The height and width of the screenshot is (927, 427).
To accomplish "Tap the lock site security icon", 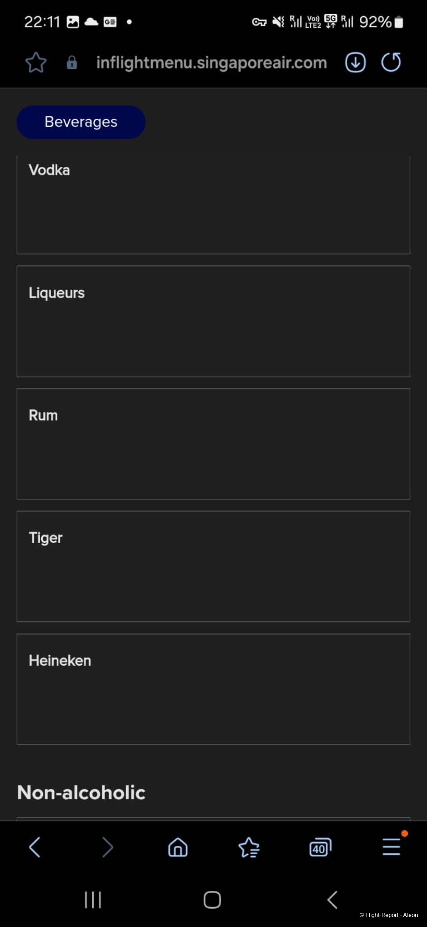I will coord(72,63).
